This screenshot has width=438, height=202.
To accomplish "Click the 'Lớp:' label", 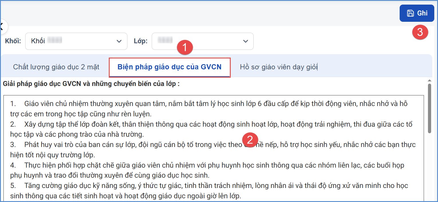I will (141, 41).
